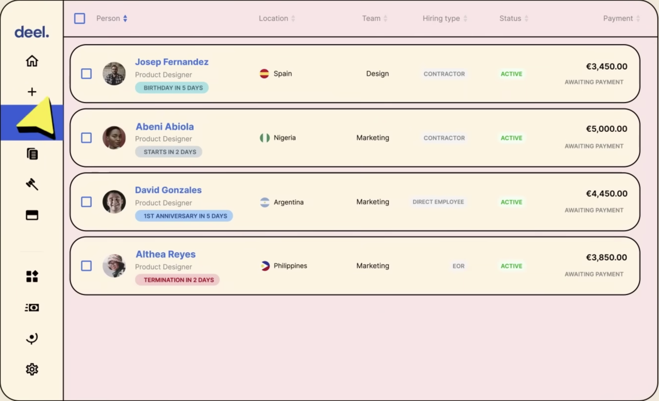Check the select-all checkbox in the header

coord(79,18)
